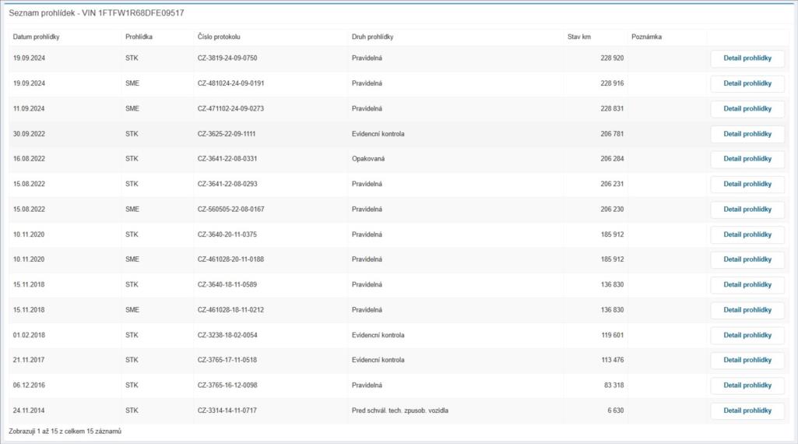
Task: Open Detail prohlídky for 01.02.2018 inspection
Action: (x=747, y=335)
